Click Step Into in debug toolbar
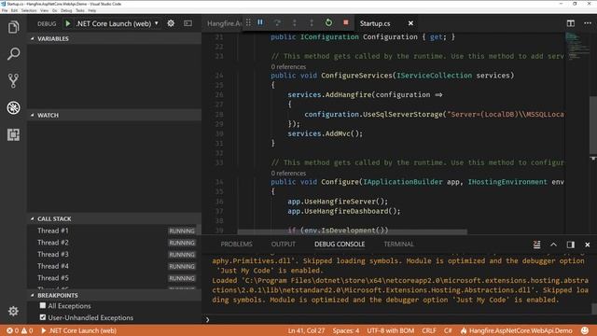 [x=295, y=22]
